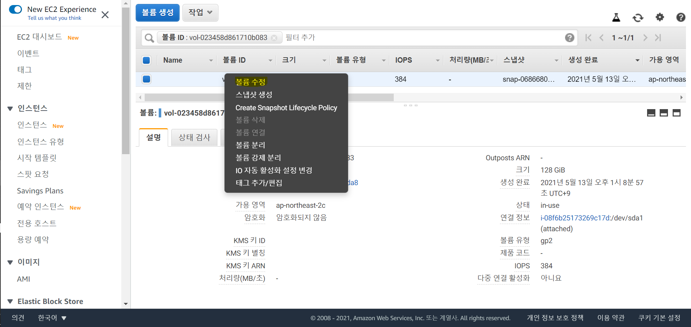Maximize the details pane layout icon
Screen dimensions: 691x327
click(x=677, y=113)
